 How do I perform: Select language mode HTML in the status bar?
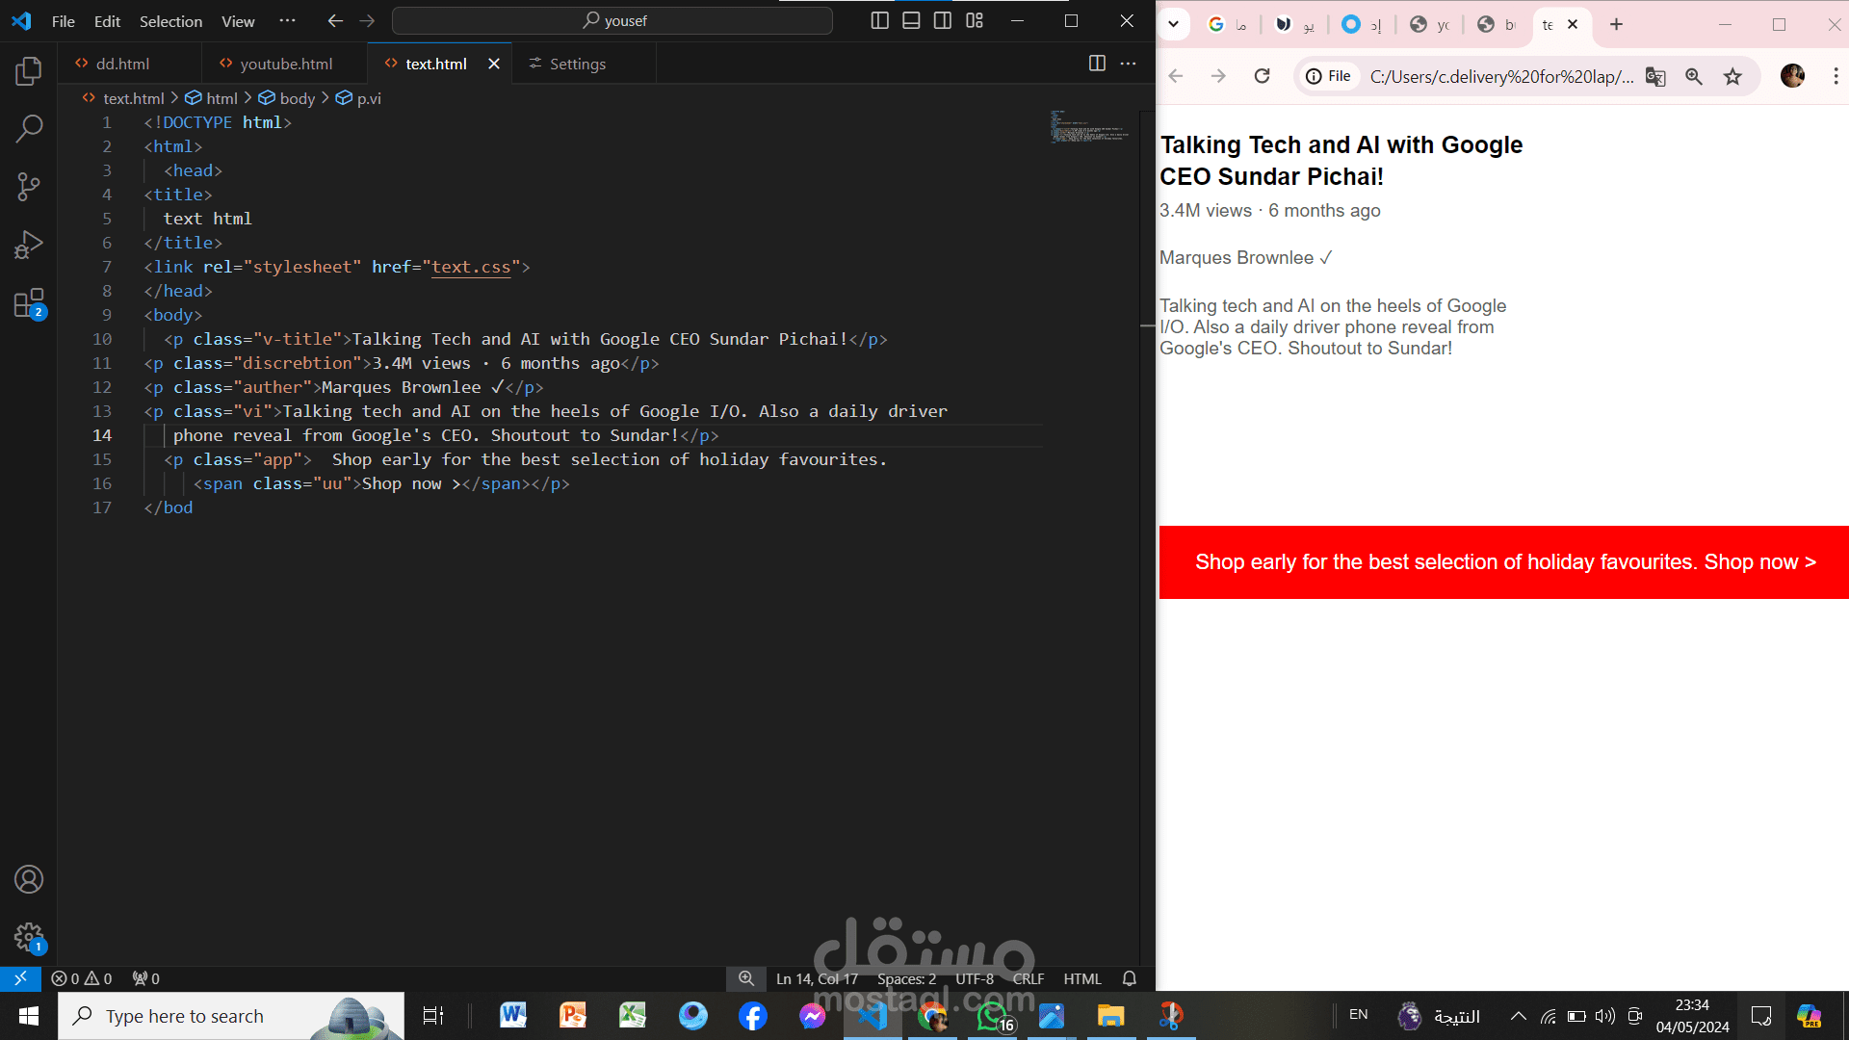1082,978
